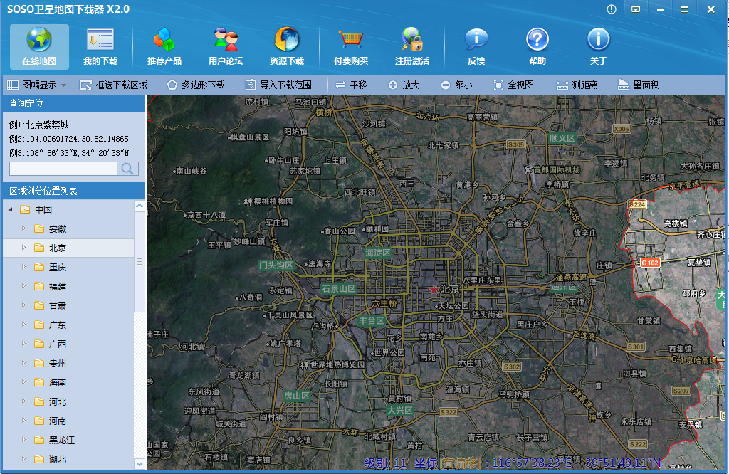Click the 查询定位 panel header
729x474 pixels.
(74, 104)
